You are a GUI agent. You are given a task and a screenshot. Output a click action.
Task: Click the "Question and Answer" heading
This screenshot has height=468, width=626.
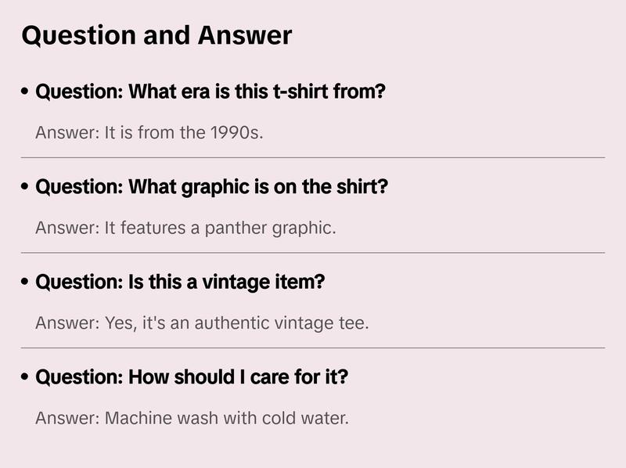[156, 36]
